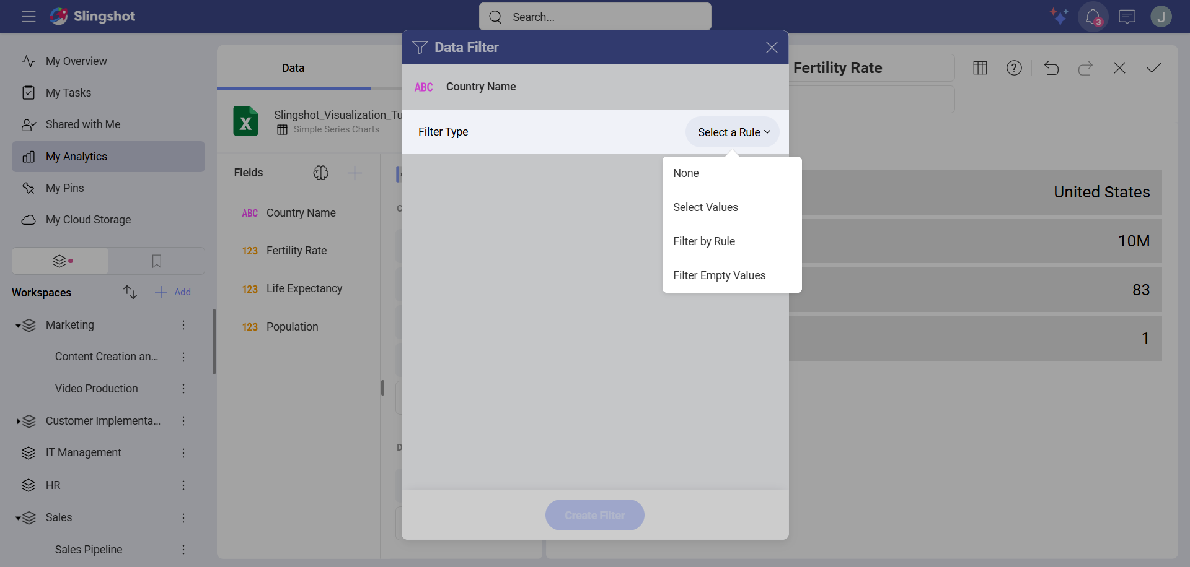Open the help question mark icon
The height and width of the screenshot is (567, 1190).
pos(1014,68)
